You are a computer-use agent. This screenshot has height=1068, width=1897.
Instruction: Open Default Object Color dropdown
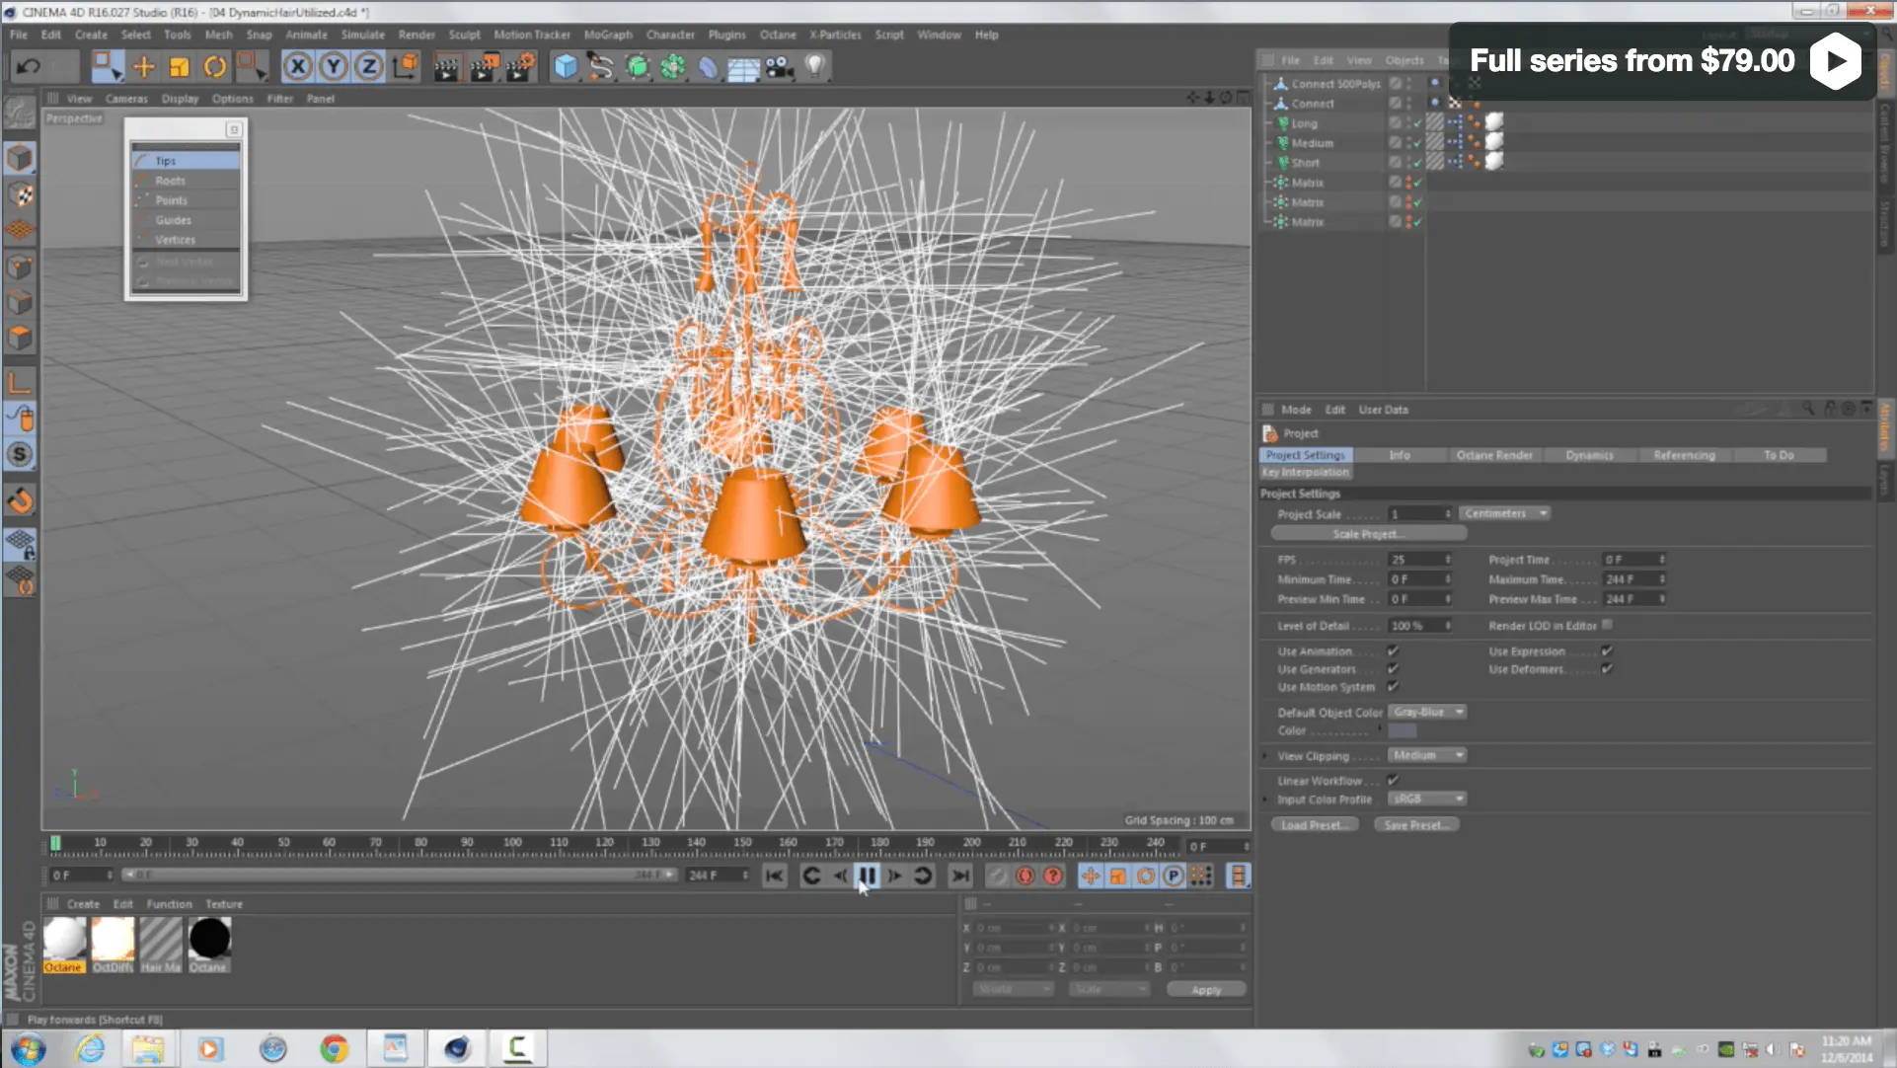click(x=1427, y=712)
